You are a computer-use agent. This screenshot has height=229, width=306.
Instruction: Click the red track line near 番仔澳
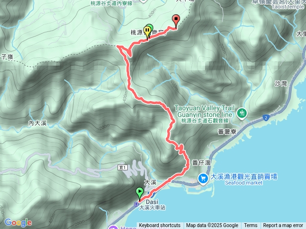pyautogui.click(x=188, y=163)
